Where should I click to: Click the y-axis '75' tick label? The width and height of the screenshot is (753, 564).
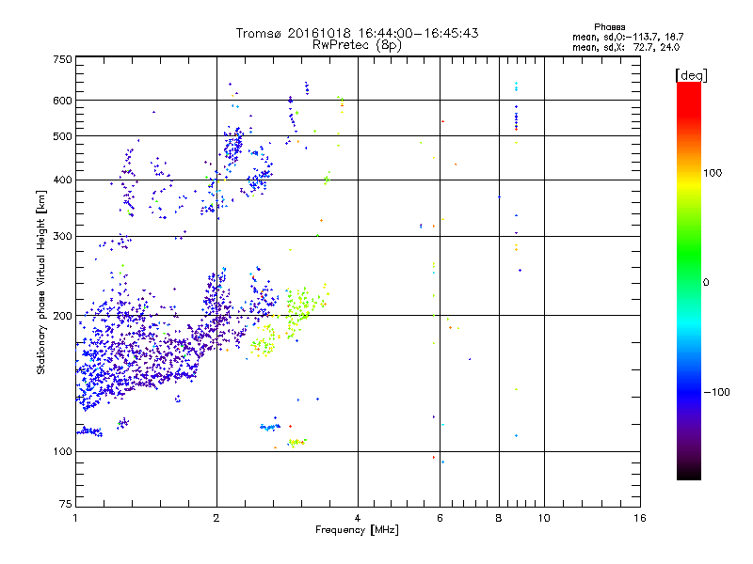coord(66,504)
